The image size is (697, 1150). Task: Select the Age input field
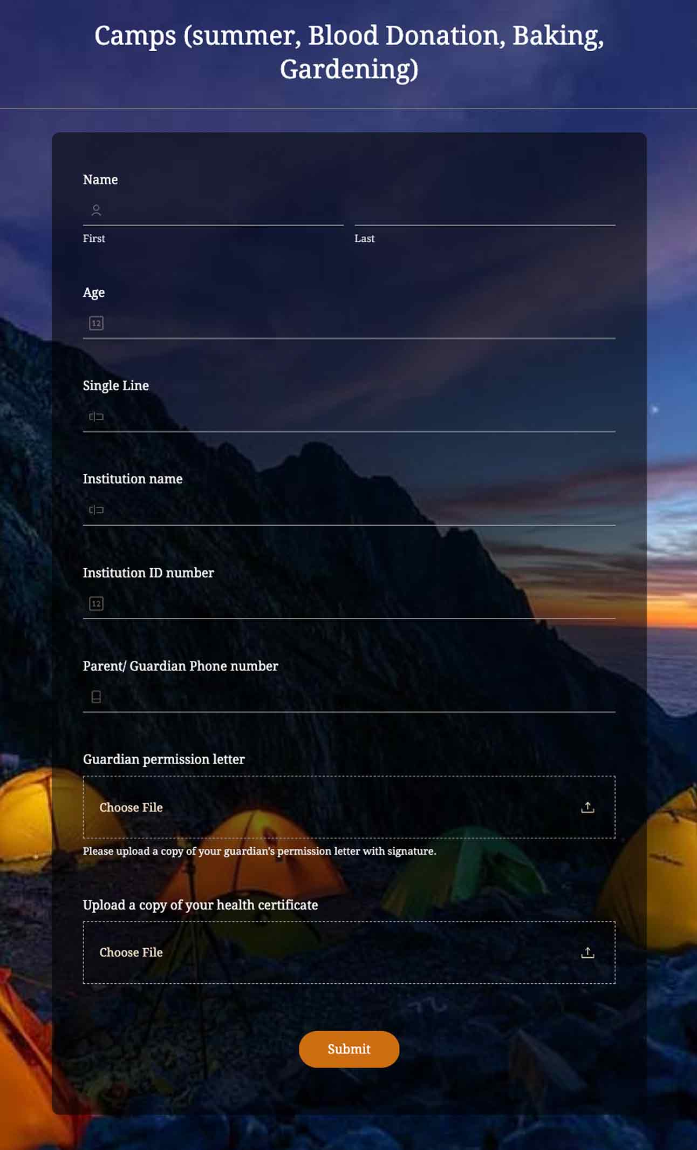click(x=349, y=324)
